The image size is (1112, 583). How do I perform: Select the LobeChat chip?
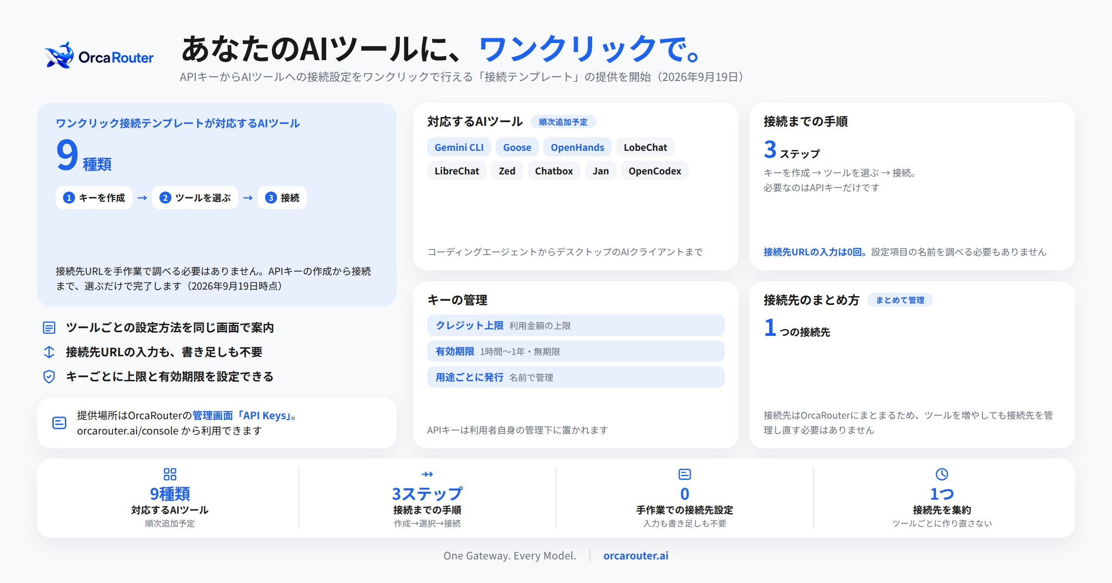[645, 148]
